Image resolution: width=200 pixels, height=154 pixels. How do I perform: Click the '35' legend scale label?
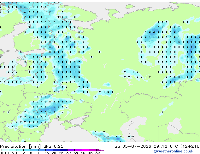(76, 153)
